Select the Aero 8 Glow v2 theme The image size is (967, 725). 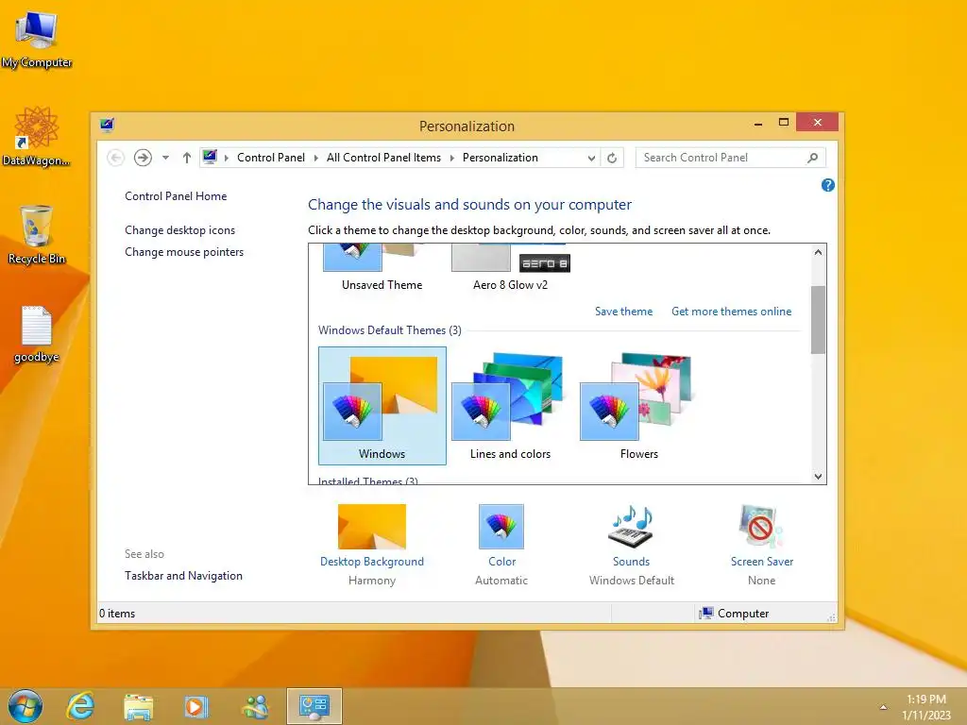click(x=510, y=267)
